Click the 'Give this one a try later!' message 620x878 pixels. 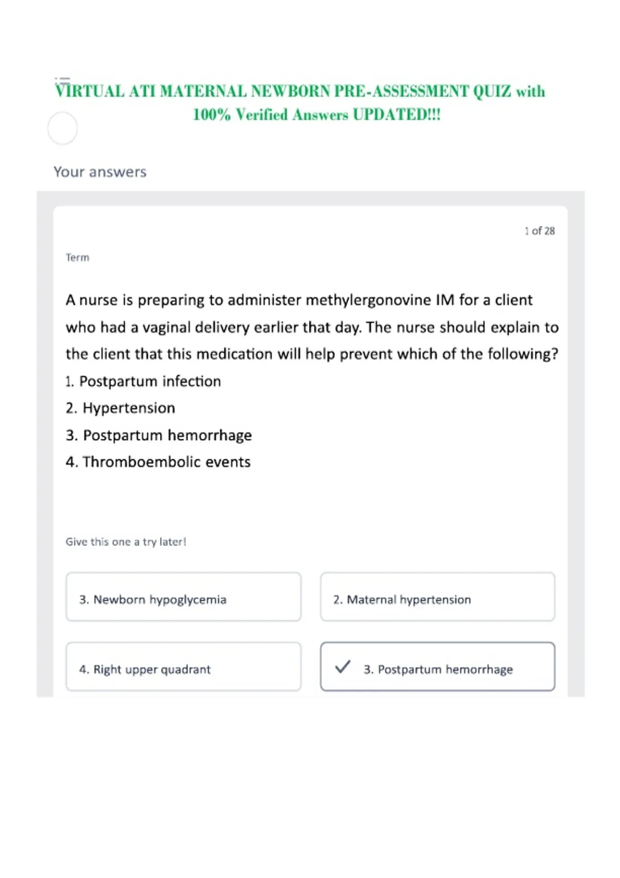click(x=126, y=542)
